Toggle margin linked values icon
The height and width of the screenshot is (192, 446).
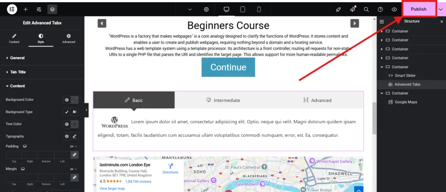click(x=74, y=177)
